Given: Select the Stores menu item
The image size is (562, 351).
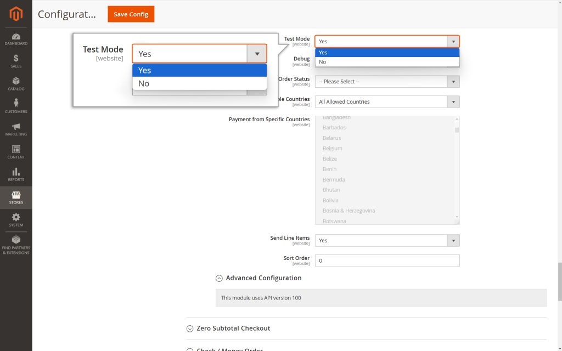Looking at the screenshot, I should click(16, 197).
